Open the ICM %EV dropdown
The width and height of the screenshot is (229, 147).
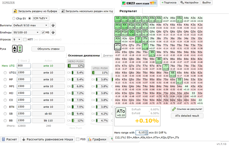(x=41, y=18)
